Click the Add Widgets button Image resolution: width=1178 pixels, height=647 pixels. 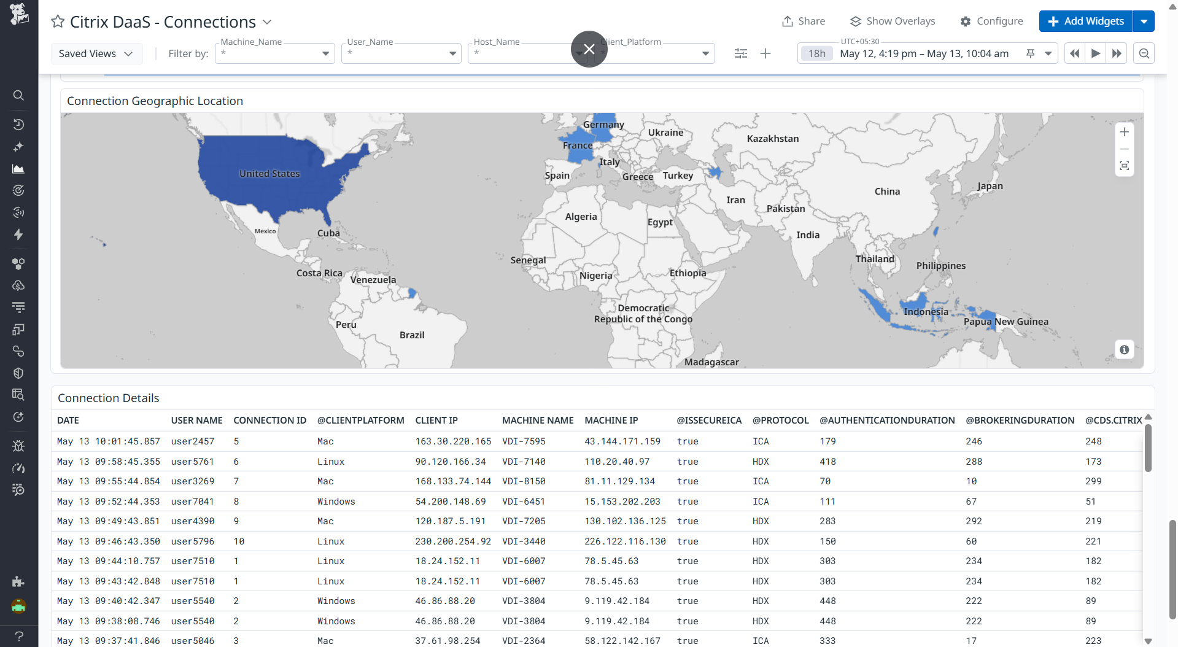click(1086, 21)
